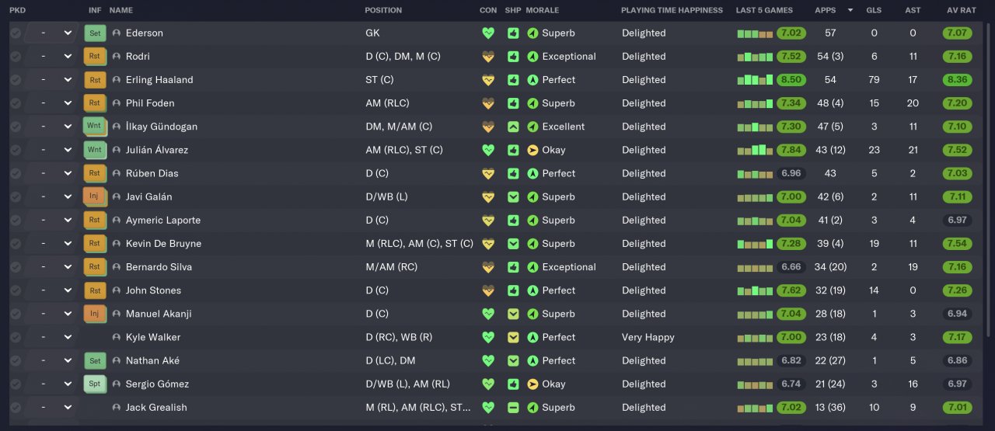Open John Stones's picked position dropdown
Screen dimensions: 995x431
coord(68,290)
